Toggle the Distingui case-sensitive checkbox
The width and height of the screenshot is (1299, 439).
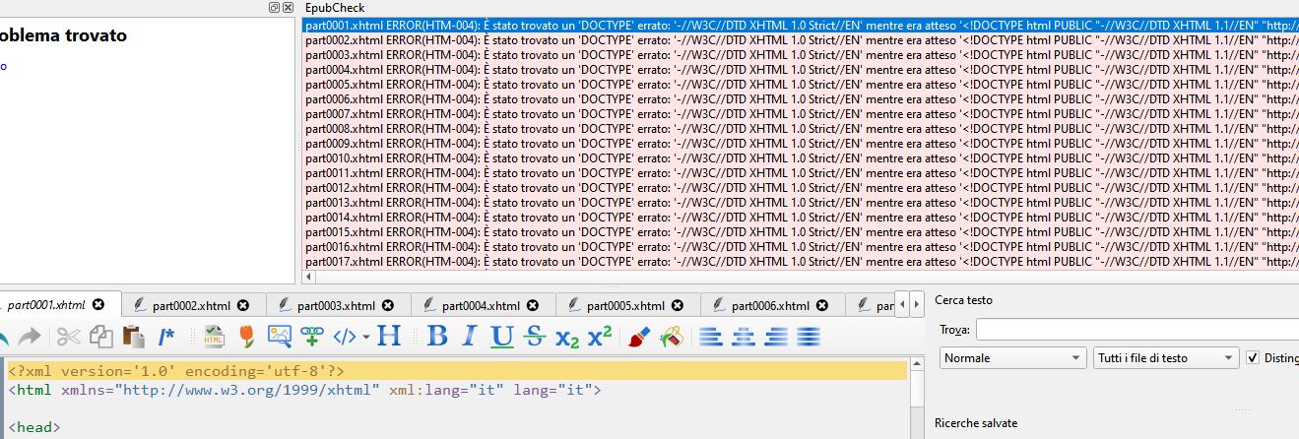[x=1253, y=358]
